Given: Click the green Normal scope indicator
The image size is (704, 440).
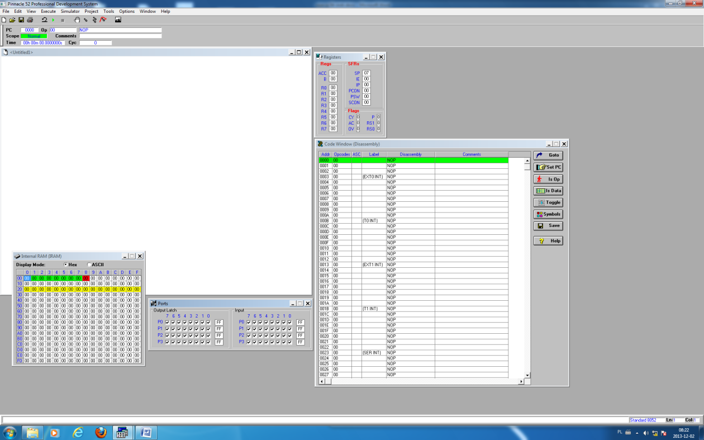Looking at the screenshot, I should (x=34, y=36).
